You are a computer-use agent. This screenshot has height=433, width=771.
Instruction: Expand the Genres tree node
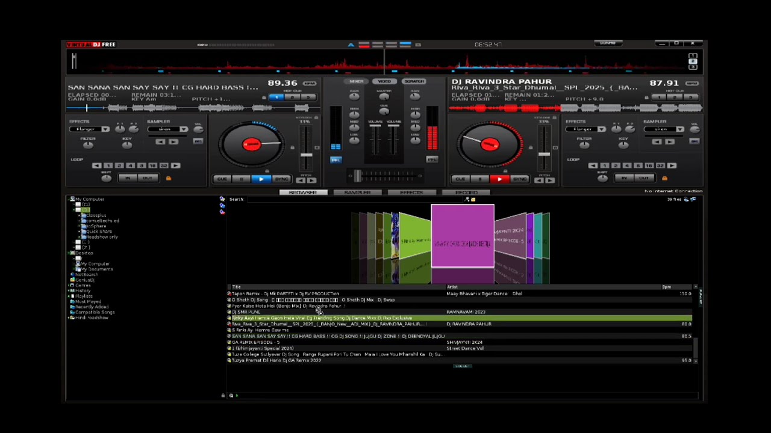68,286
